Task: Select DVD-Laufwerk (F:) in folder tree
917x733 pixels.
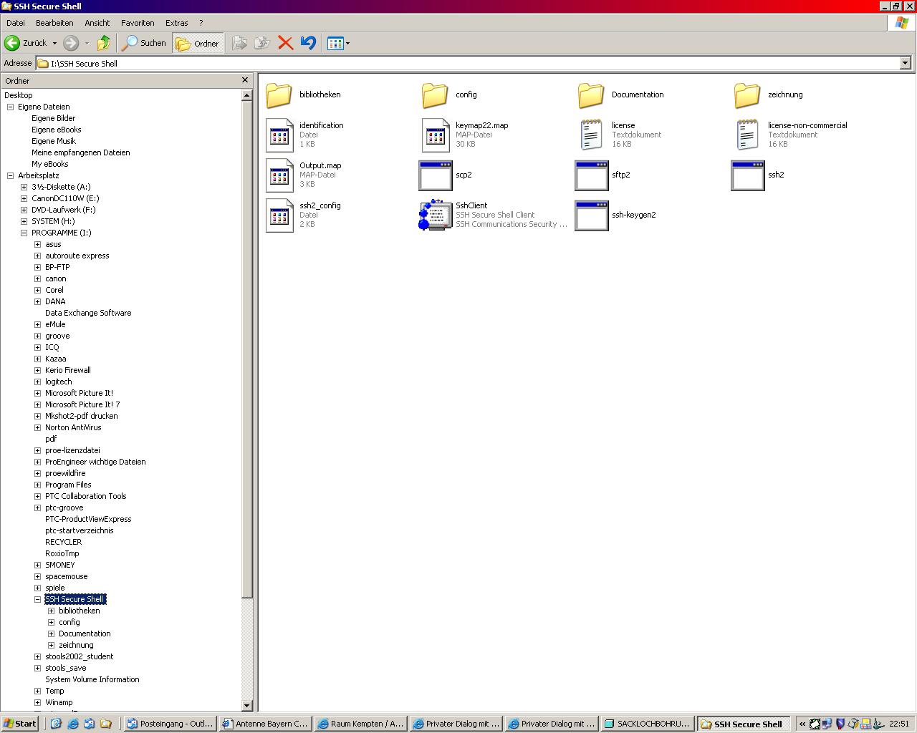Action: click(x=63, y=210)
